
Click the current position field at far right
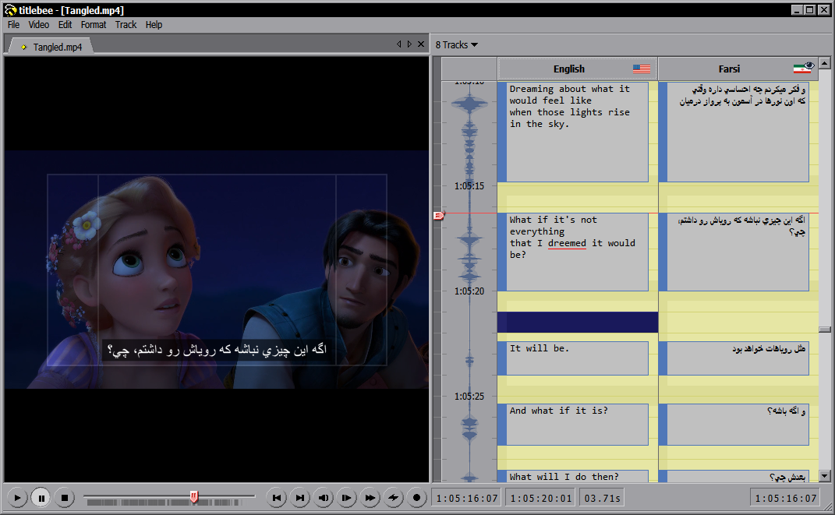785,498
